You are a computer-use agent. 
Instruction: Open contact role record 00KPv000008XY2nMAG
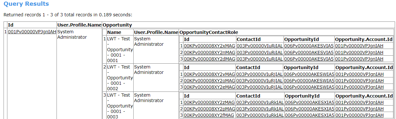209,52
